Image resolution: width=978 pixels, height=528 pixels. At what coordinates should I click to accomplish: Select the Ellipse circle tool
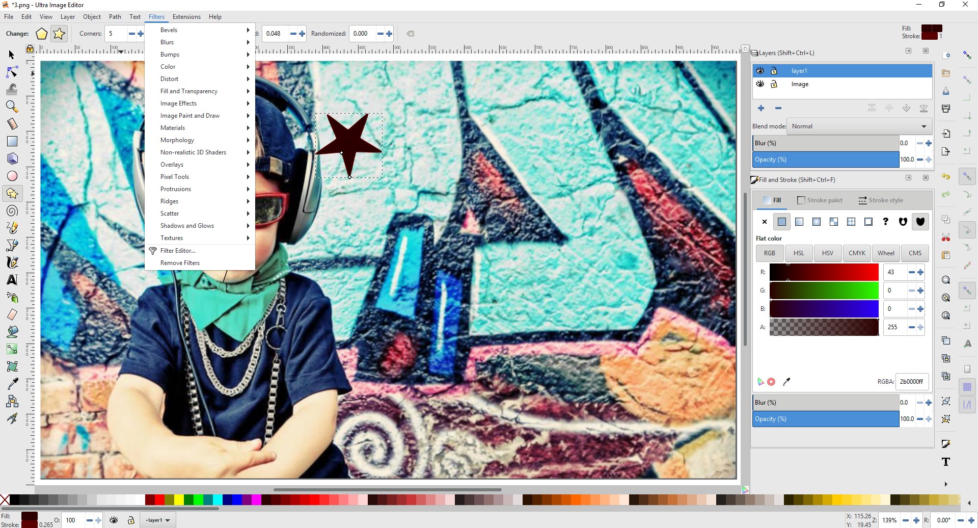(x=12, y=176)
